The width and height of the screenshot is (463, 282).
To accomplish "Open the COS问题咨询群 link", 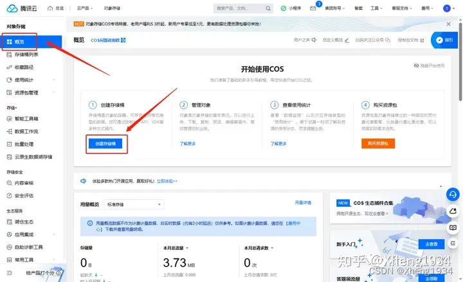I will 108,40.
